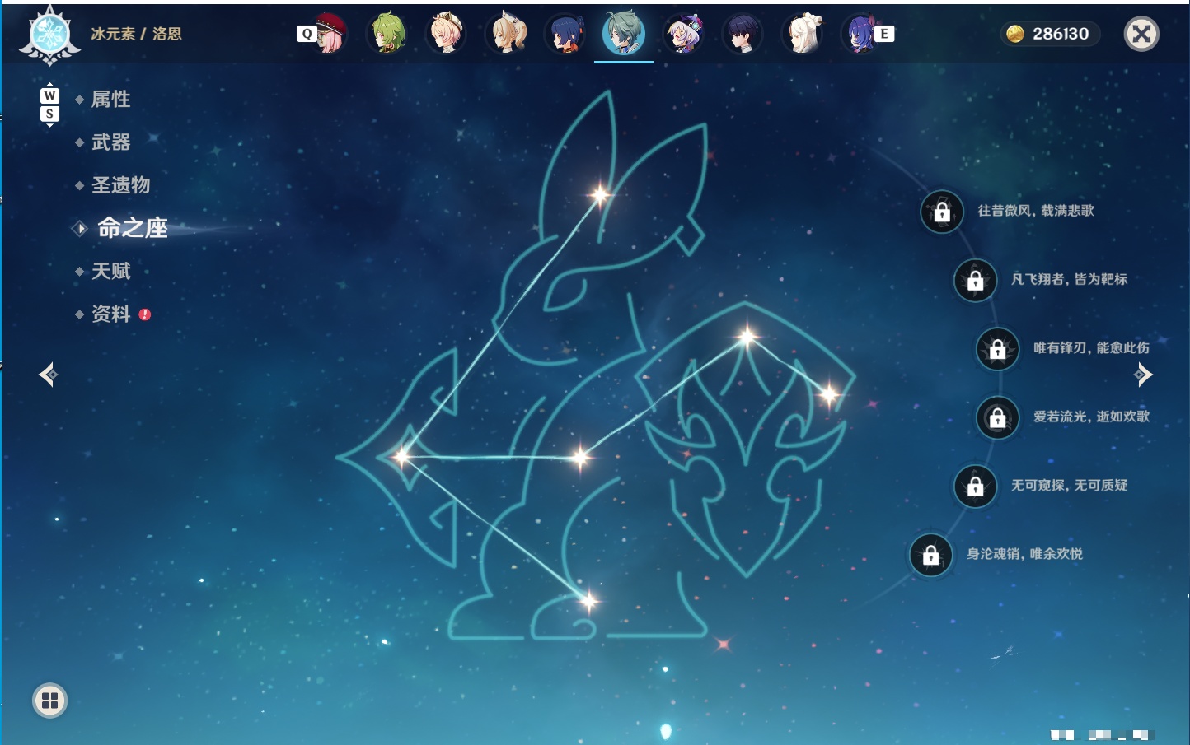Image resolution: width=1190 pixels, height=745 pixels.
Task: Unlock constellation 往昔微风, 载满悲歌 lock icon
Action: 942,212
